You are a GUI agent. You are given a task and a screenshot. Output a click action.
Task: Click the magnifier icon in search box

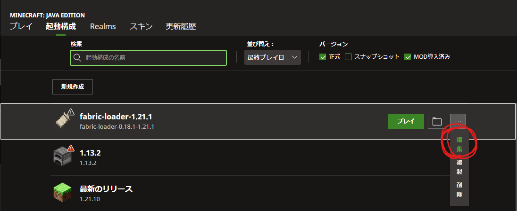(x=77, y=57)
